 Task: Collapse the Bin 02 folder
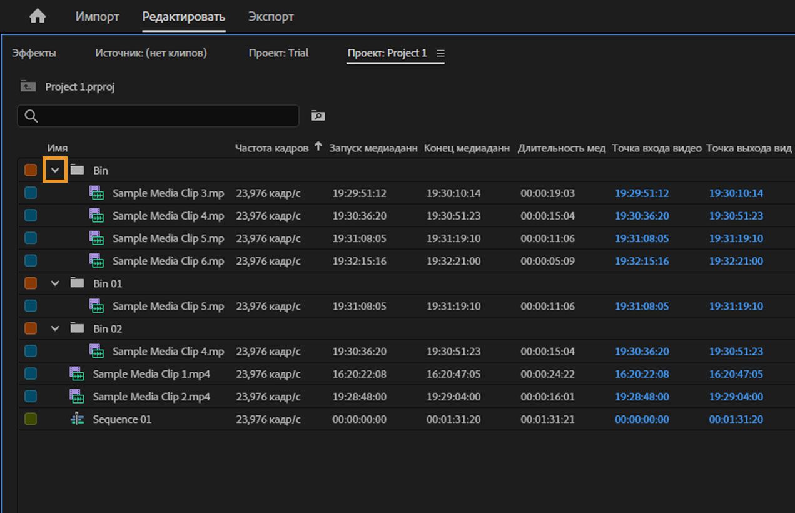55,328
